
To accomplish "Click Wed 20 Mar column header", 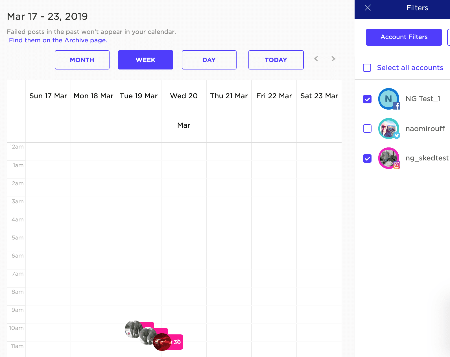I will [x=184, y=110].
